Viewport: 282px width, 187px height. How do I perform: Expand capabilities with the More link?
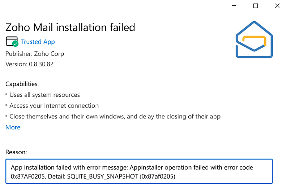click(13, 127)
